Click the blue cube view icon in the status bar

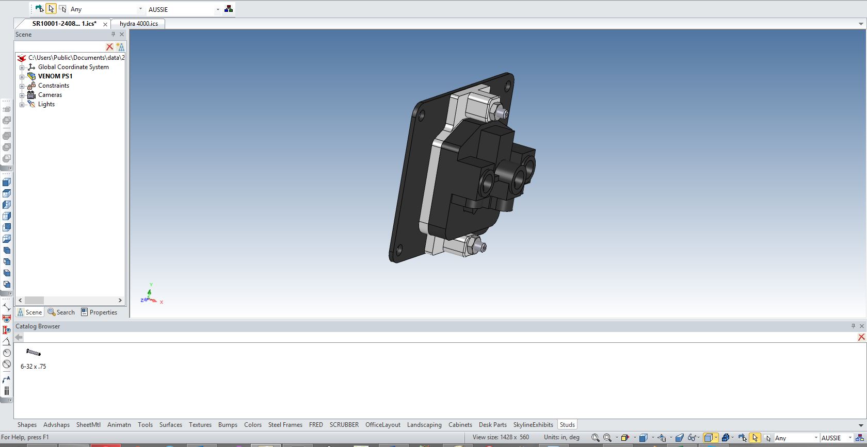pyautogui.click(x=643, y=438)
